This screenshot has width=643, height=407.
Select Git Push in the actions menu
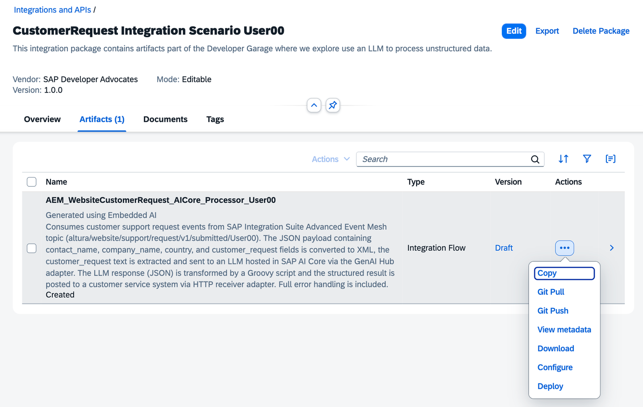coord(553,311)
